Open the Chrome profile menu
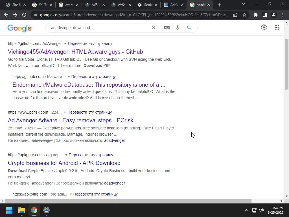The width and height of the screenshot is (289, 217). click(273, 15)
